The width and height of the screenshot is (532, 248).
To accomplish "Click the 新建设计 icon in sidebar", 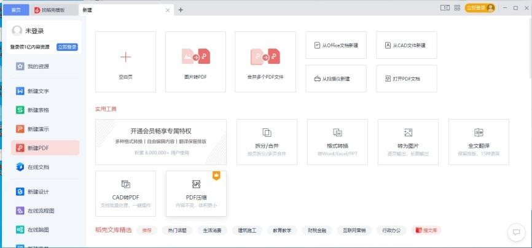I will (x=20, y=192).
